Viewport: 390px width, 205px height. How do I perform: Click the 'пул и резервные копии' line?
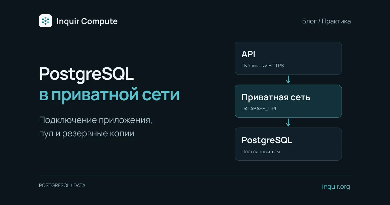click(x=87, y=133)
